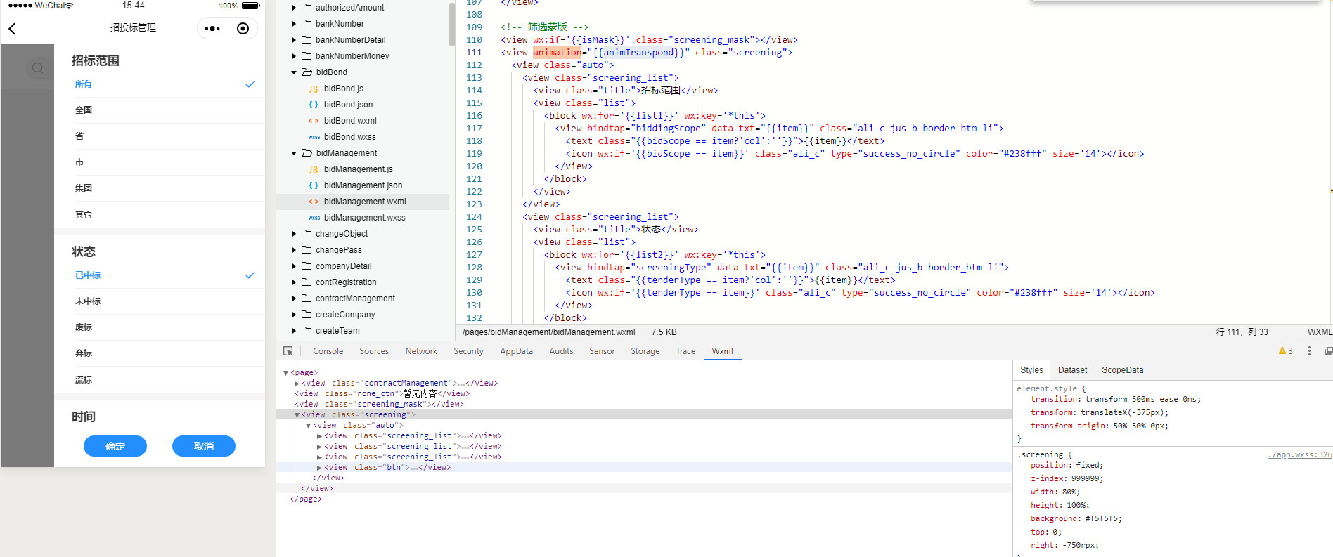Expand the contractManagement folder arrow
The image size is (1333, 557).
[294, 299]
